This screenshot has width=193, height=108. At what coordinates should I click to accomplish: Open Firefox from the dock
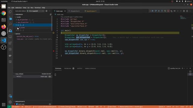pyautogui.click(x=4, y=27)
